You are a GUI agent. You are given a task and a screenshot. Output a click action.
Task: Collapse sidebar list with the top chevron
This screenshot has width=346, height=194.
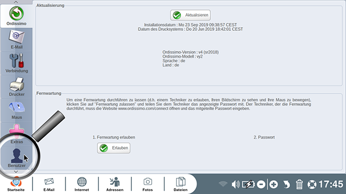(16, 2)
